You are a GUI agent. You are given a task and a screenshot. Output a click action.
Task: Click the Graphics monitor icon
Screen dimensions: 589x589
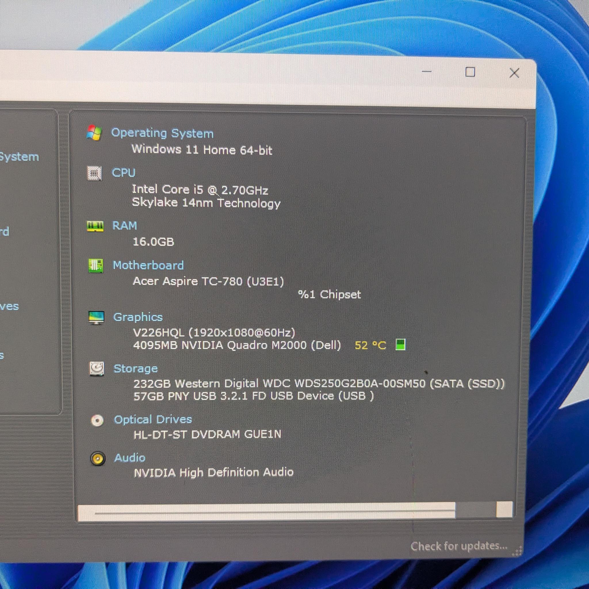coord(96,318)
